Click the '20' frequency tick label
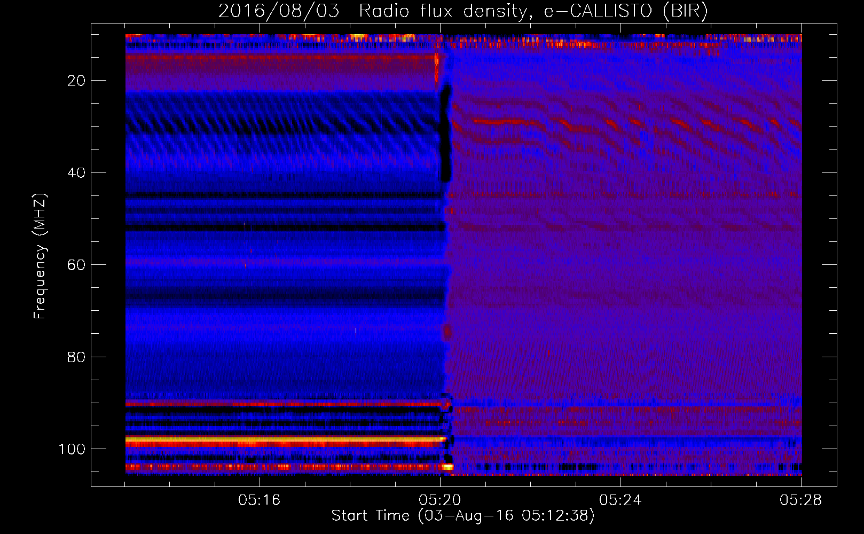Image resolution: width=864 pixels, height=534 pixels. [x=76, y=81]
